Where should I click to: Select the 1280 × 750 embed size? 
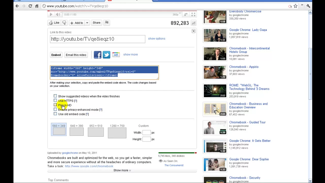pos(117,131)
